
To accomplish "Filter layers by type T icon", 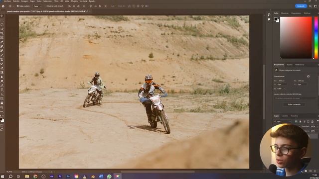I will (x=304, y=121).
